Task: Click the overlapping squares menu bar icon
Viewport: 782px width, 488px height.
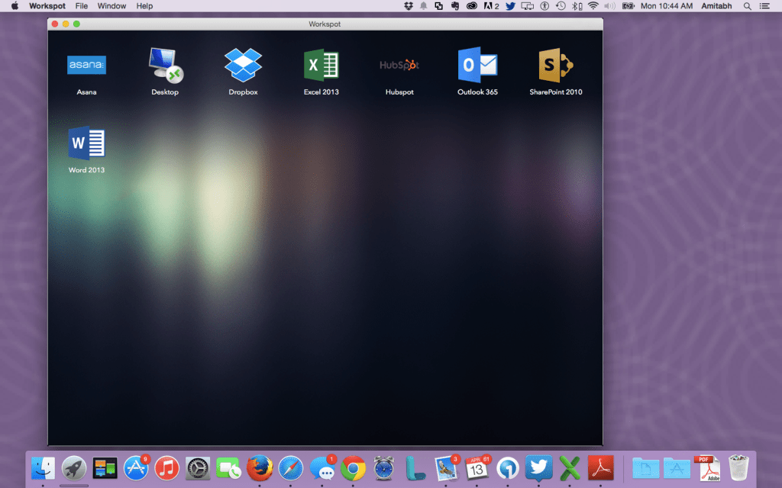Action: pyautogui.click(x=438, y=6)
